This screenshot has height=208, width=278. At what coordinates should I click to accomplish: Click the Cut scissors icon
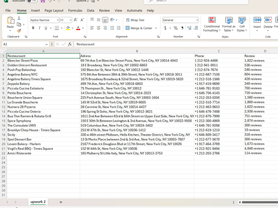coord(19,18)
